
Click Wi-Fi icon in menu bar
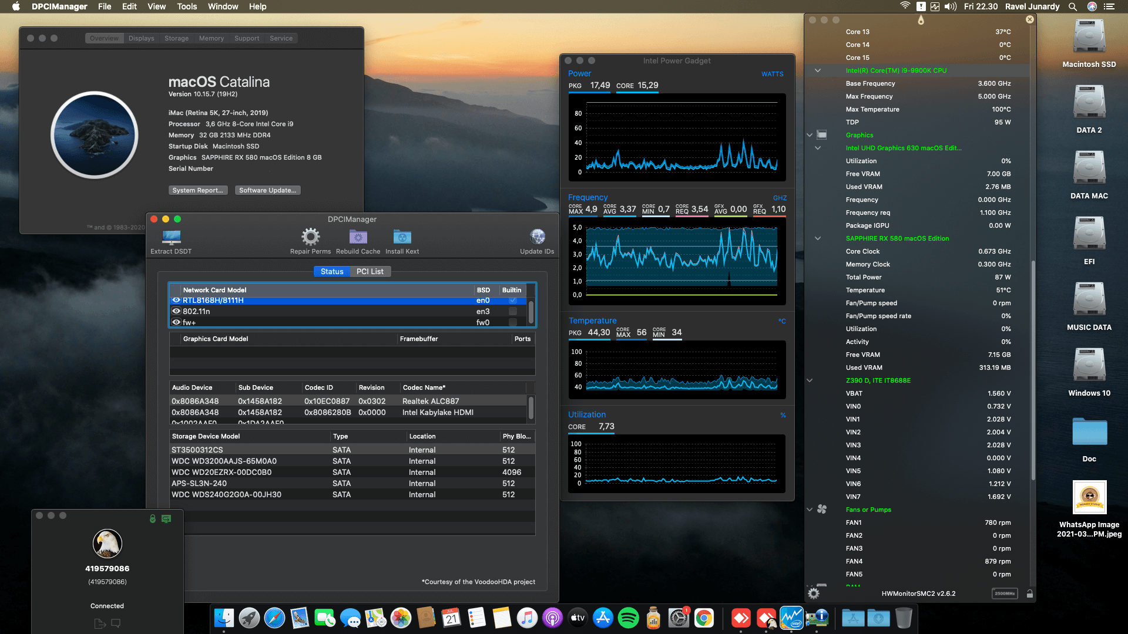click(905, 6)
